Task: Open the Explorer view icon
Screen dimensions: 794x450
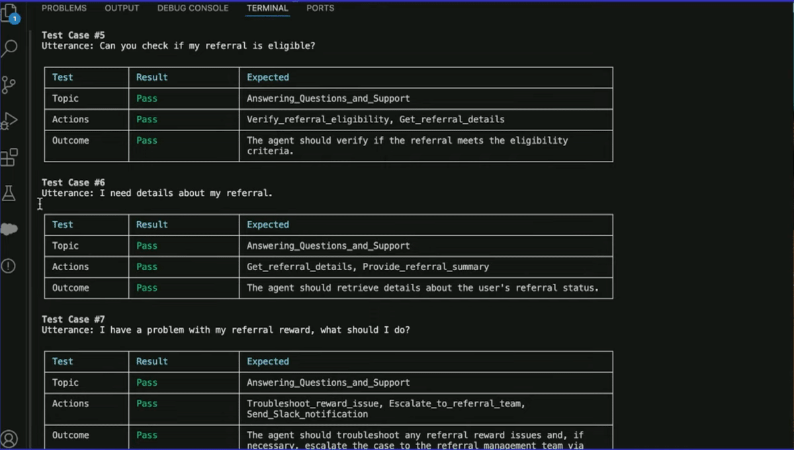Action: pos(9,13)
